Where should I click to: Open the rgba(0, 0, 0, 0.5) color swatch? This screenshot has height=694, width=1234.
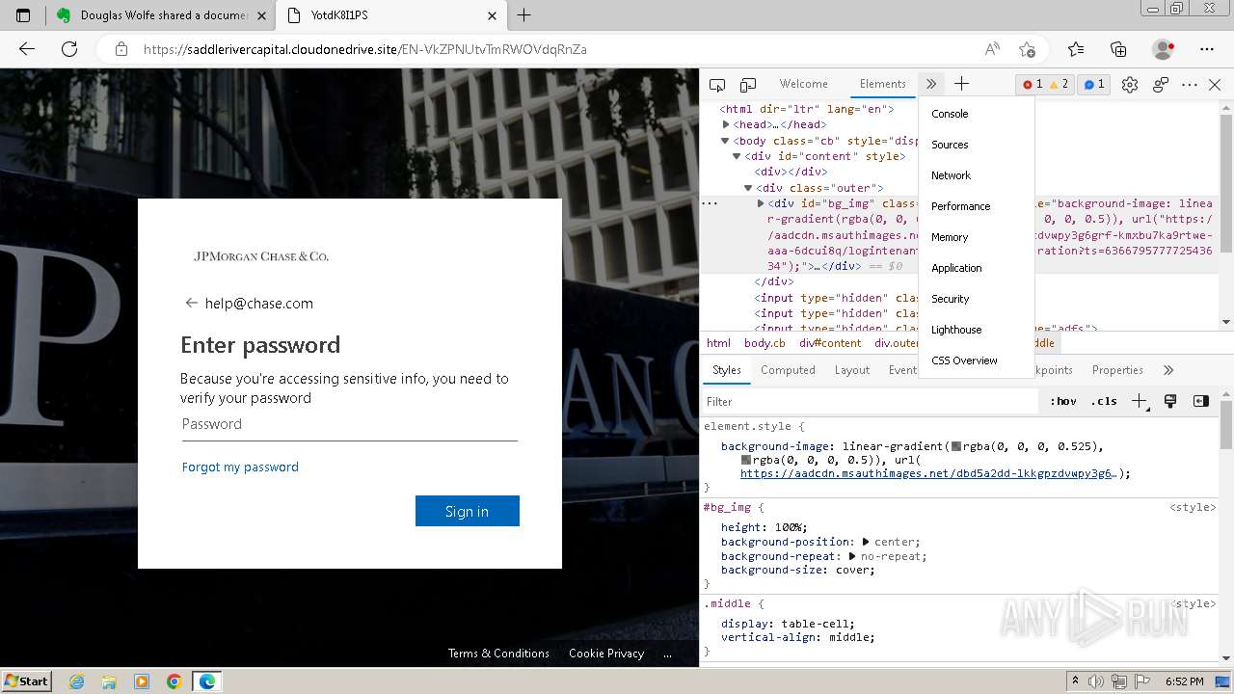click(746, 460)
